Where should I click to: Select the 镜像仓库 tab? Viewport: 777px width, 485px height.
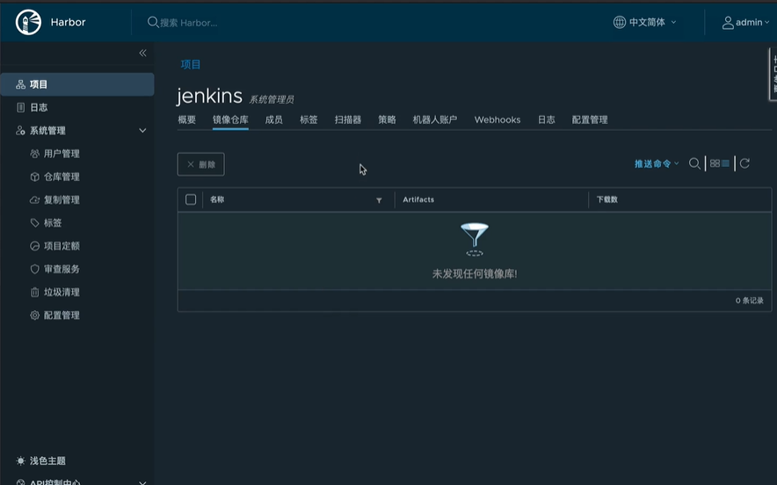click(230, 119)
